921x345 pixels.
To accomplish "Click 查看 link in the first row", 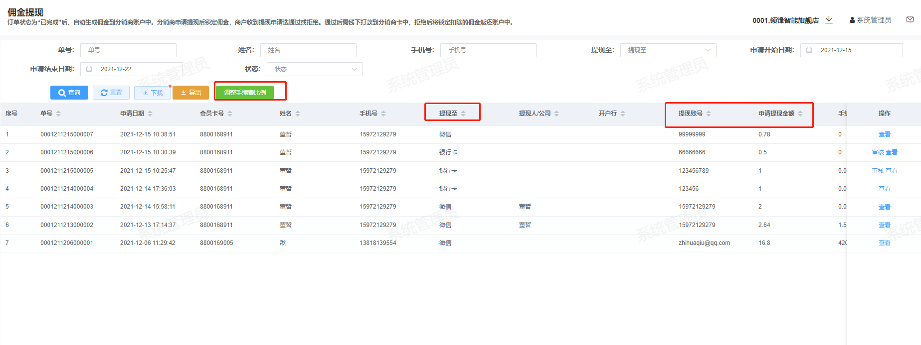I will click(884, 134).
